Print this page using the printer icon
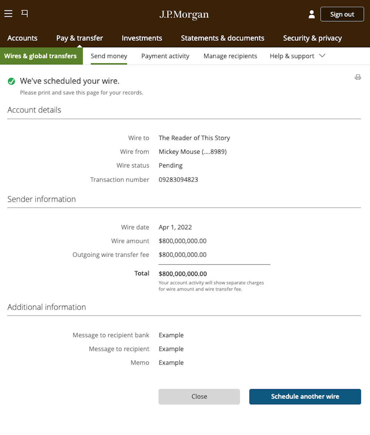The image size is (370, 435). click(x=357, y=77)
